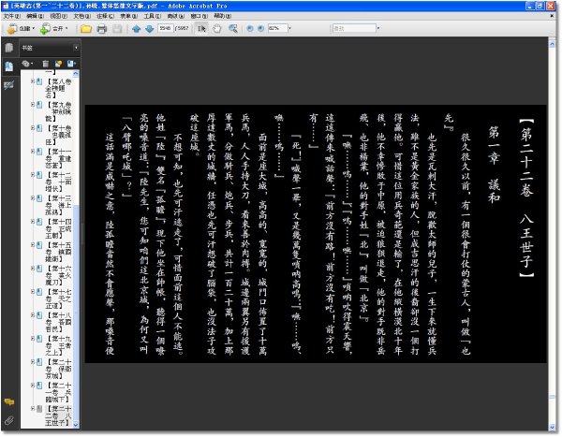Select the 第二十二卷 八王世子 bookmark
562x437 pixels.
click(x=58, y=415)
